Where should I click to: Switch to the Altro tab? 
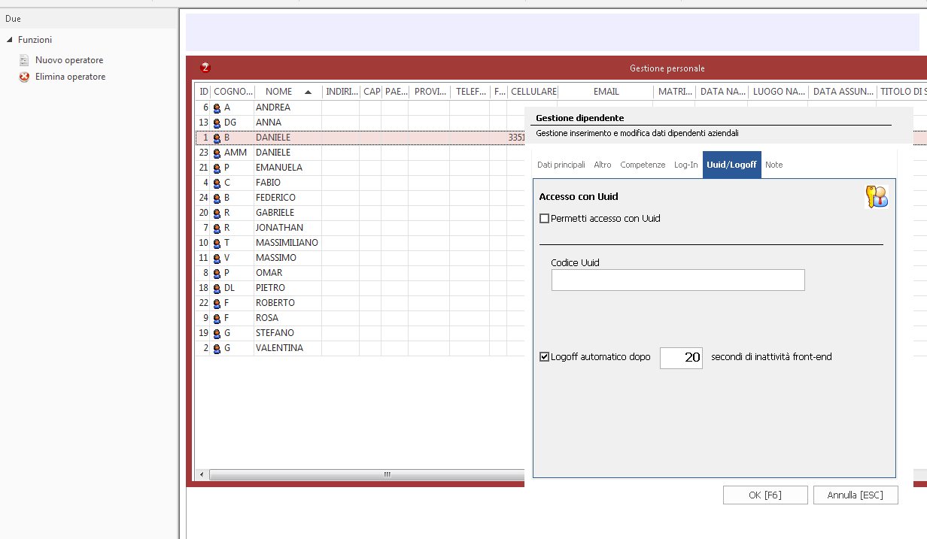click(603, 165)
